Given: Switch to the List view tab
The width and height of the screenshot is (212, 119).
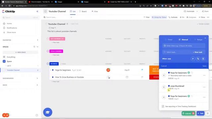Looking at the screenshot, I should click(x=73, y=12).
